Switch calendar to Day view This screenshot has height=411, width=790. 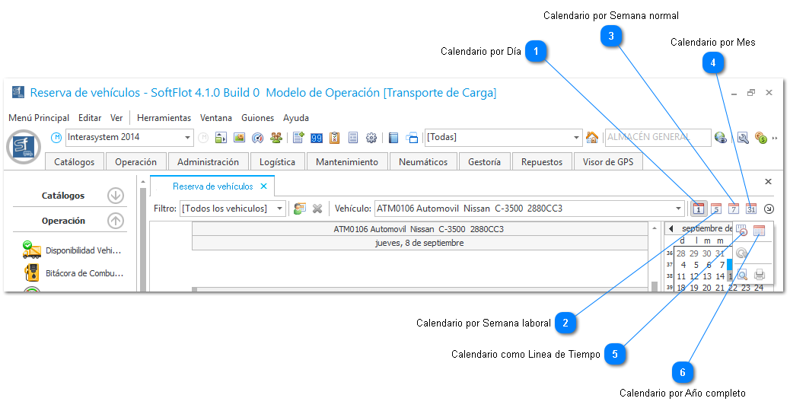click(x=698, y=209)
